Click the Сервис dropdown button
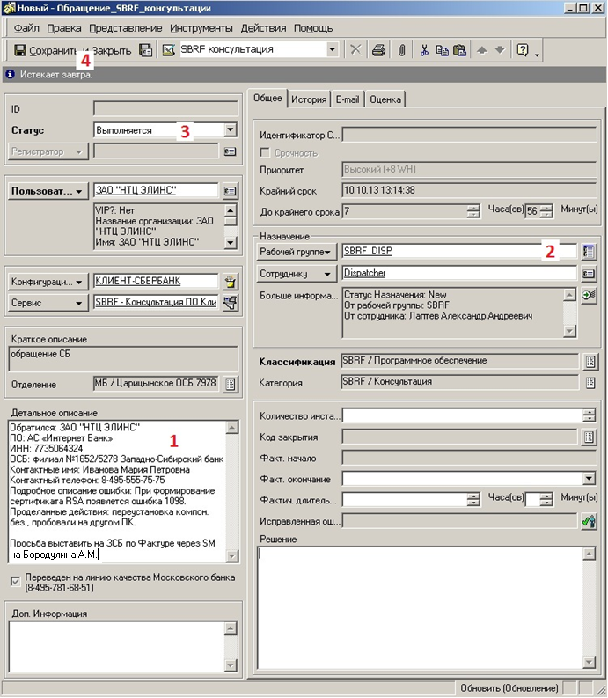Image resolution: width=608 pixels, height=698 pixels. [48, 303]
